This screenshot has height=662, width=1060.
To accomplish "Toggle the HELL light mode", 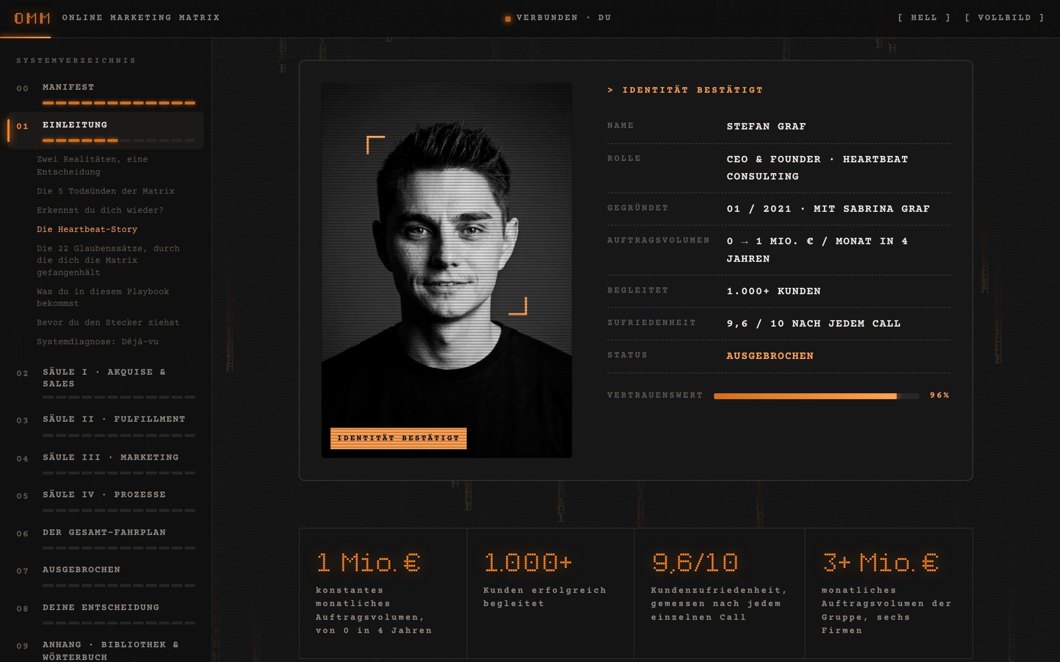I will [924, 17].
